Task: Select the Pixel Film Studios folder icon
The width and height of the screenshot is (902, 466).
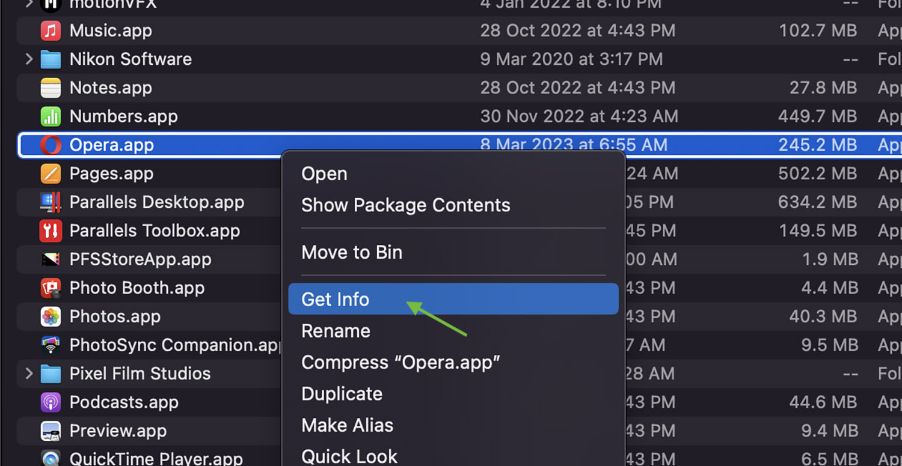Action: click(x=51, y=374)
